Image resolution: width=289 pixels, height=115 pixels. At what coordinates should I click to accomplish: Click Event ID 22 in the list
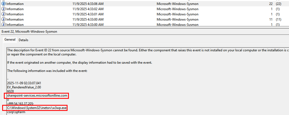271,4
